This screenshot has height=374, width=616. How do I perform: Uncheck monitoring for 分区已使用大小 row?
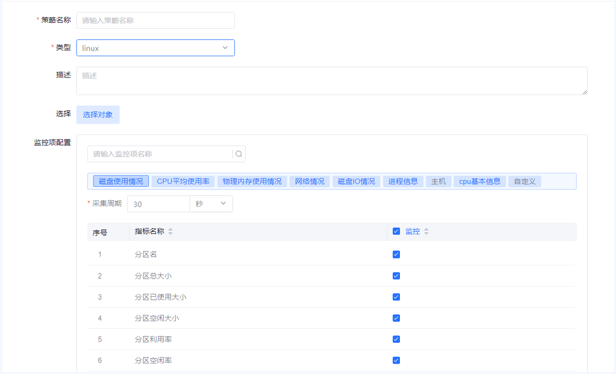tap(396, 297)
